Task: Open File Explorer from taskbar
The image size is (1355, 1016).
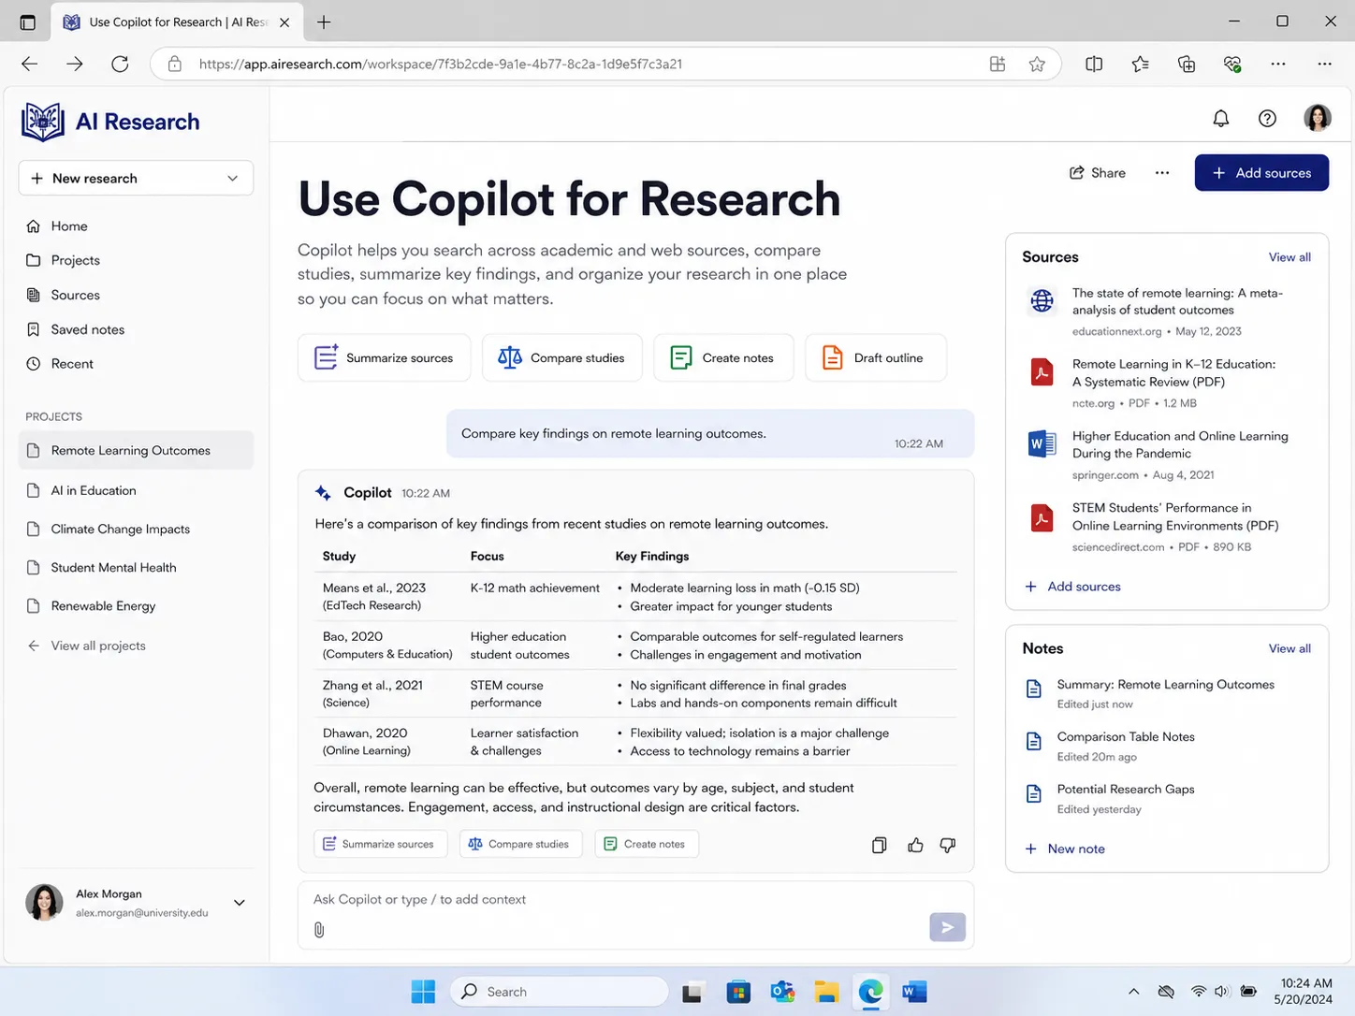Action: (826, 992)
